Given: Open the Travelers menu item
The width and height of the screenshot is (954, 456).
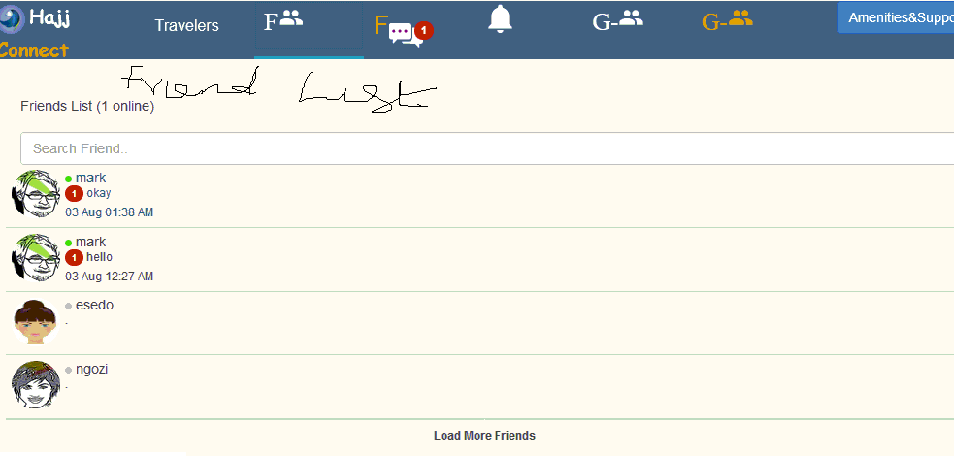Looking at the screenshot, I should pos(186,25).
